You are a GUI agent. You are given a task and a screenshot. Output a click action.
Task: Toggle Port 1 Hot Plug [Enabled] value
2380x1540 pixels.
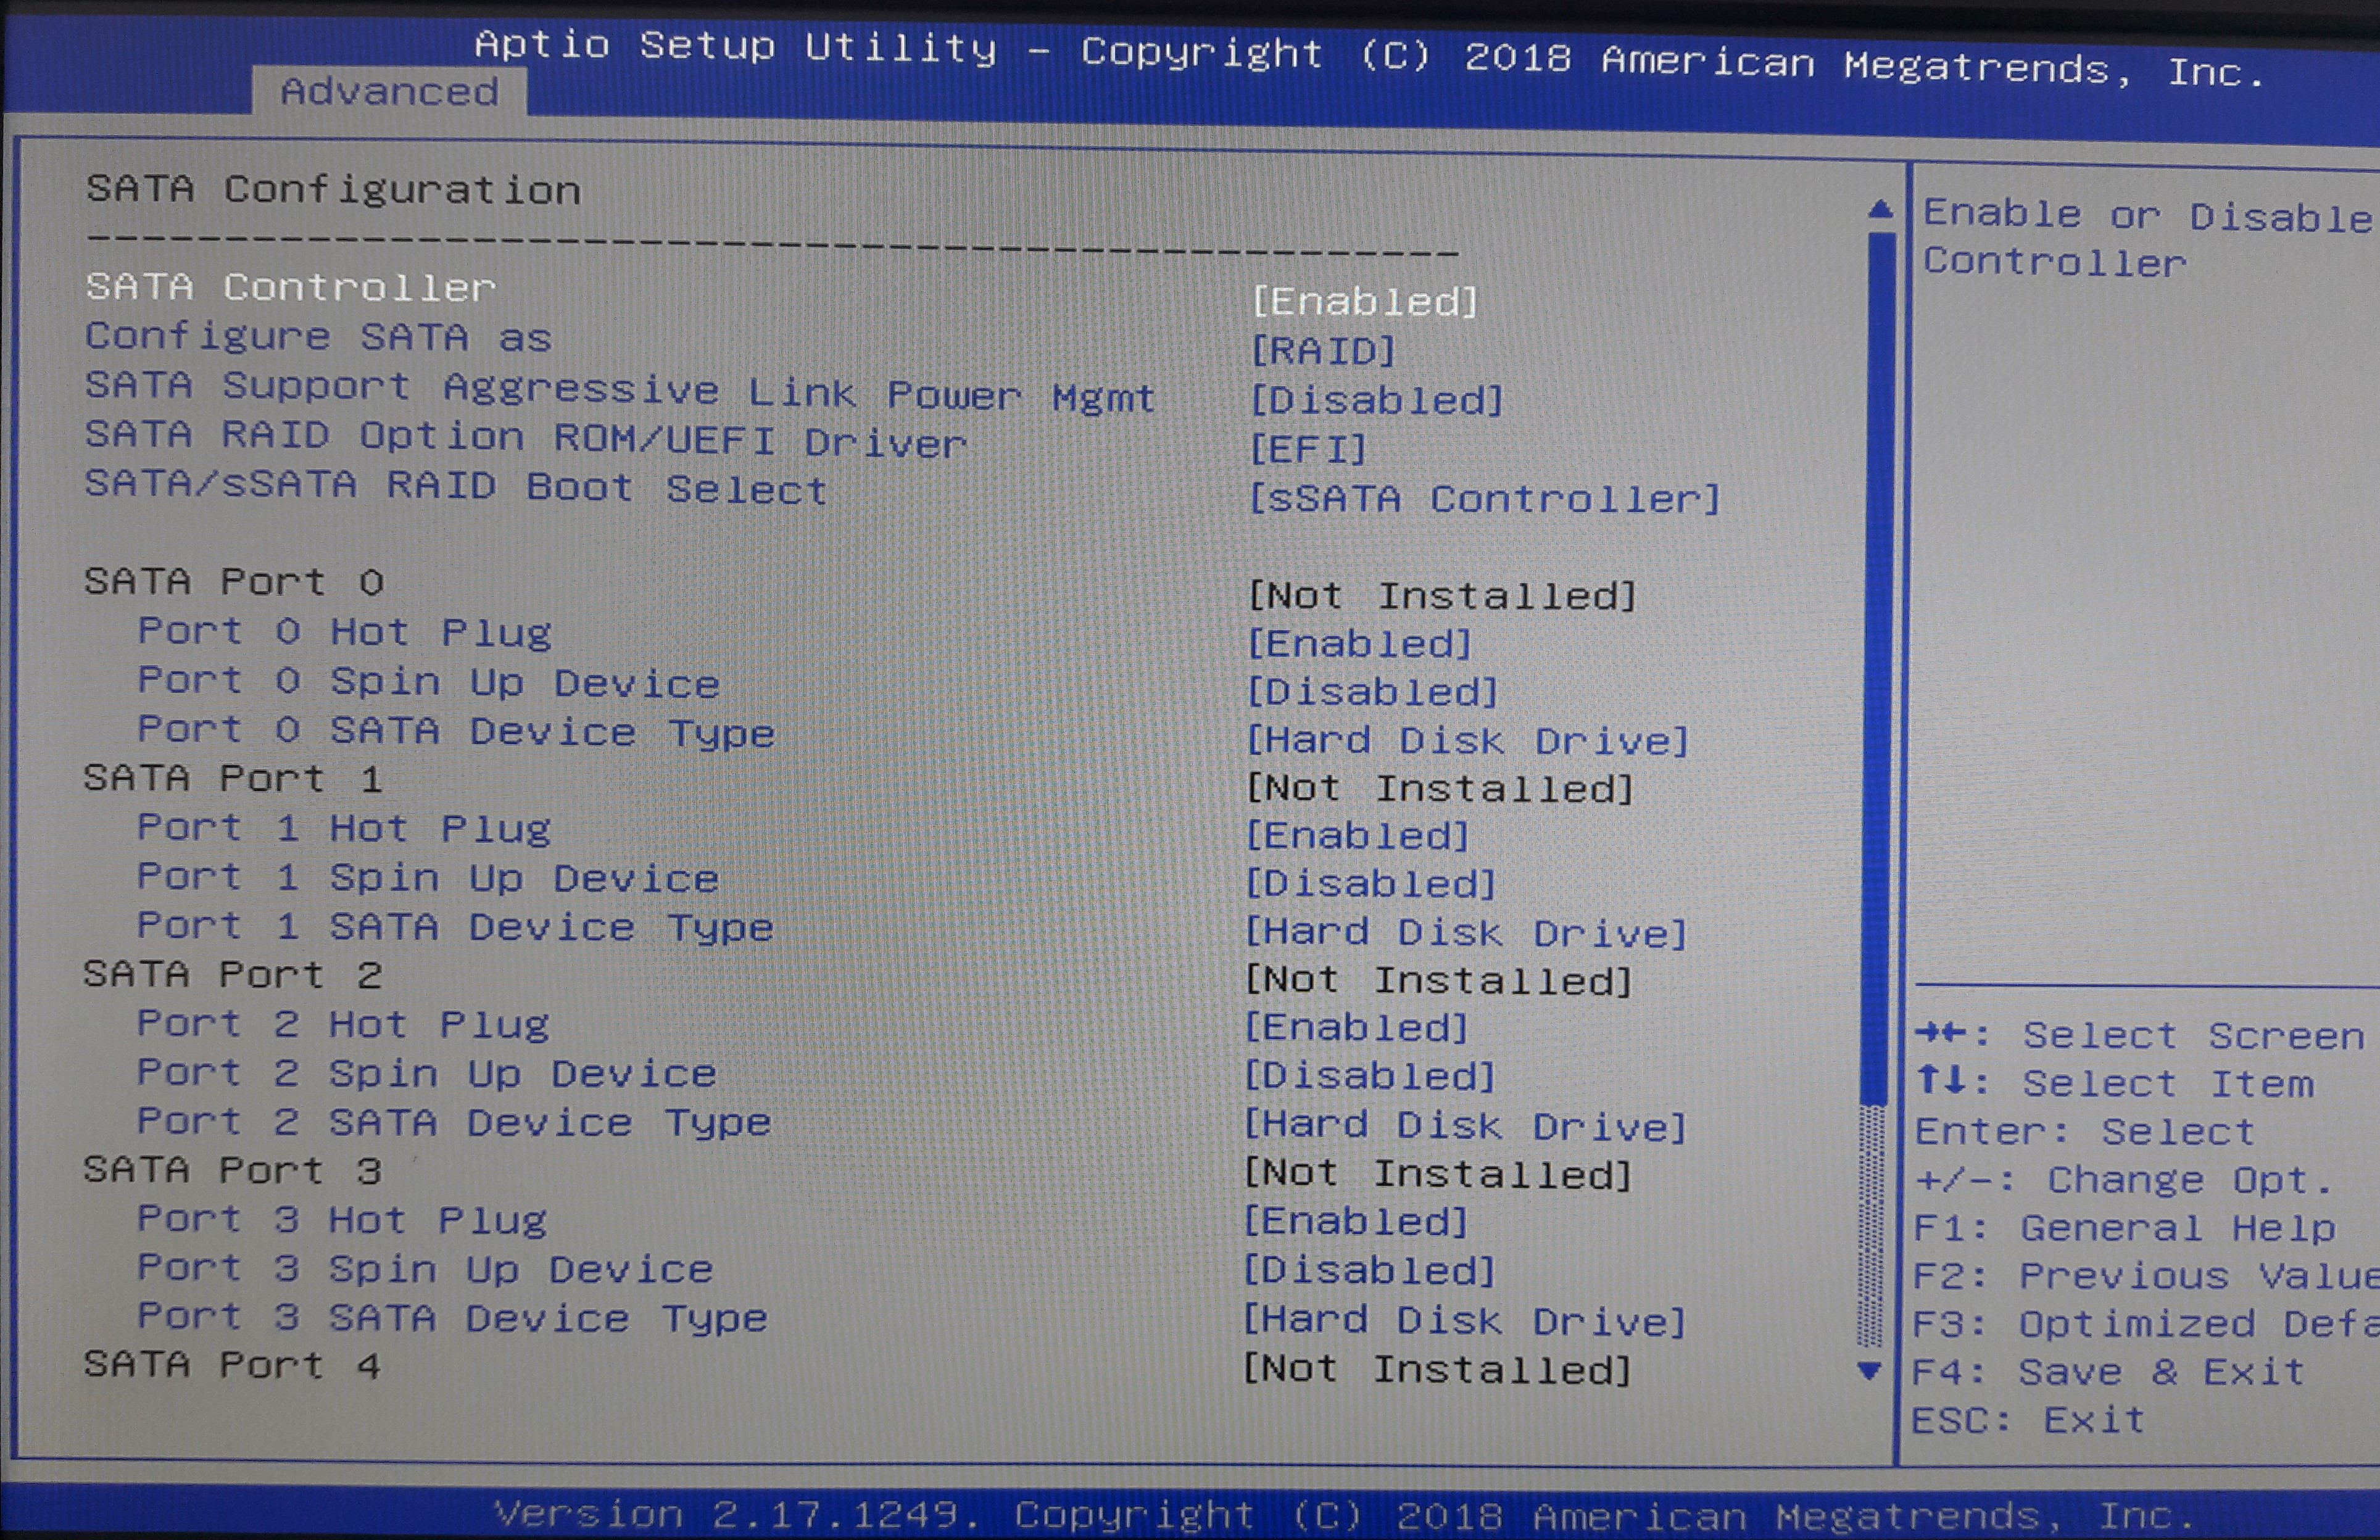point(1358,836)
